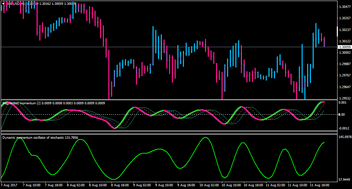Click the 145.0978 oscillator scale value
Viewport: 352px width, 189px height.
point(345,137)
